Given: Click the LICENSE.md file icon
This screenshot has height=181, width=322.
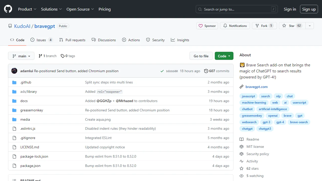Looking at the screenshot, I should tap(14, 147).
